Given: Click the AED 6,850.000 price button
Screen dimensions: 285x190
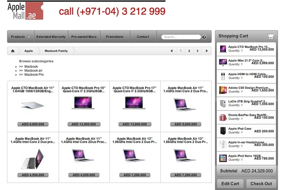Looking at the screenshot, I should coord(33,124).
